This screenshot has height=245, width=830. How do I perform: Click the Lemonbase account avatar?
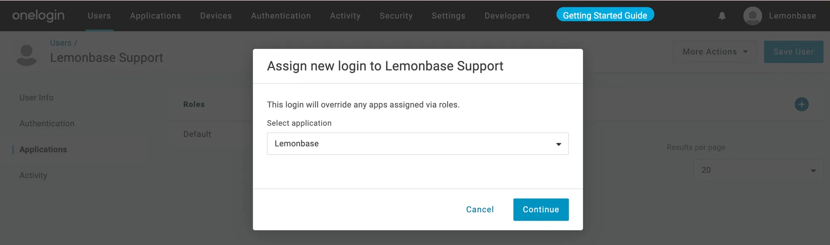752,16
